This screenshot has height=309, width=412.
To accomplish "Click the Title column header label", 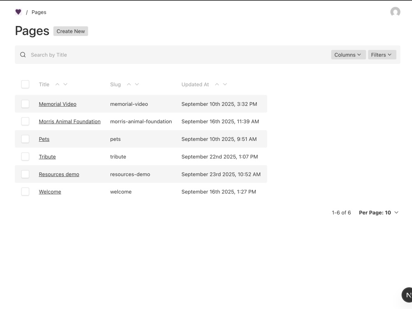I will (44, 84).
